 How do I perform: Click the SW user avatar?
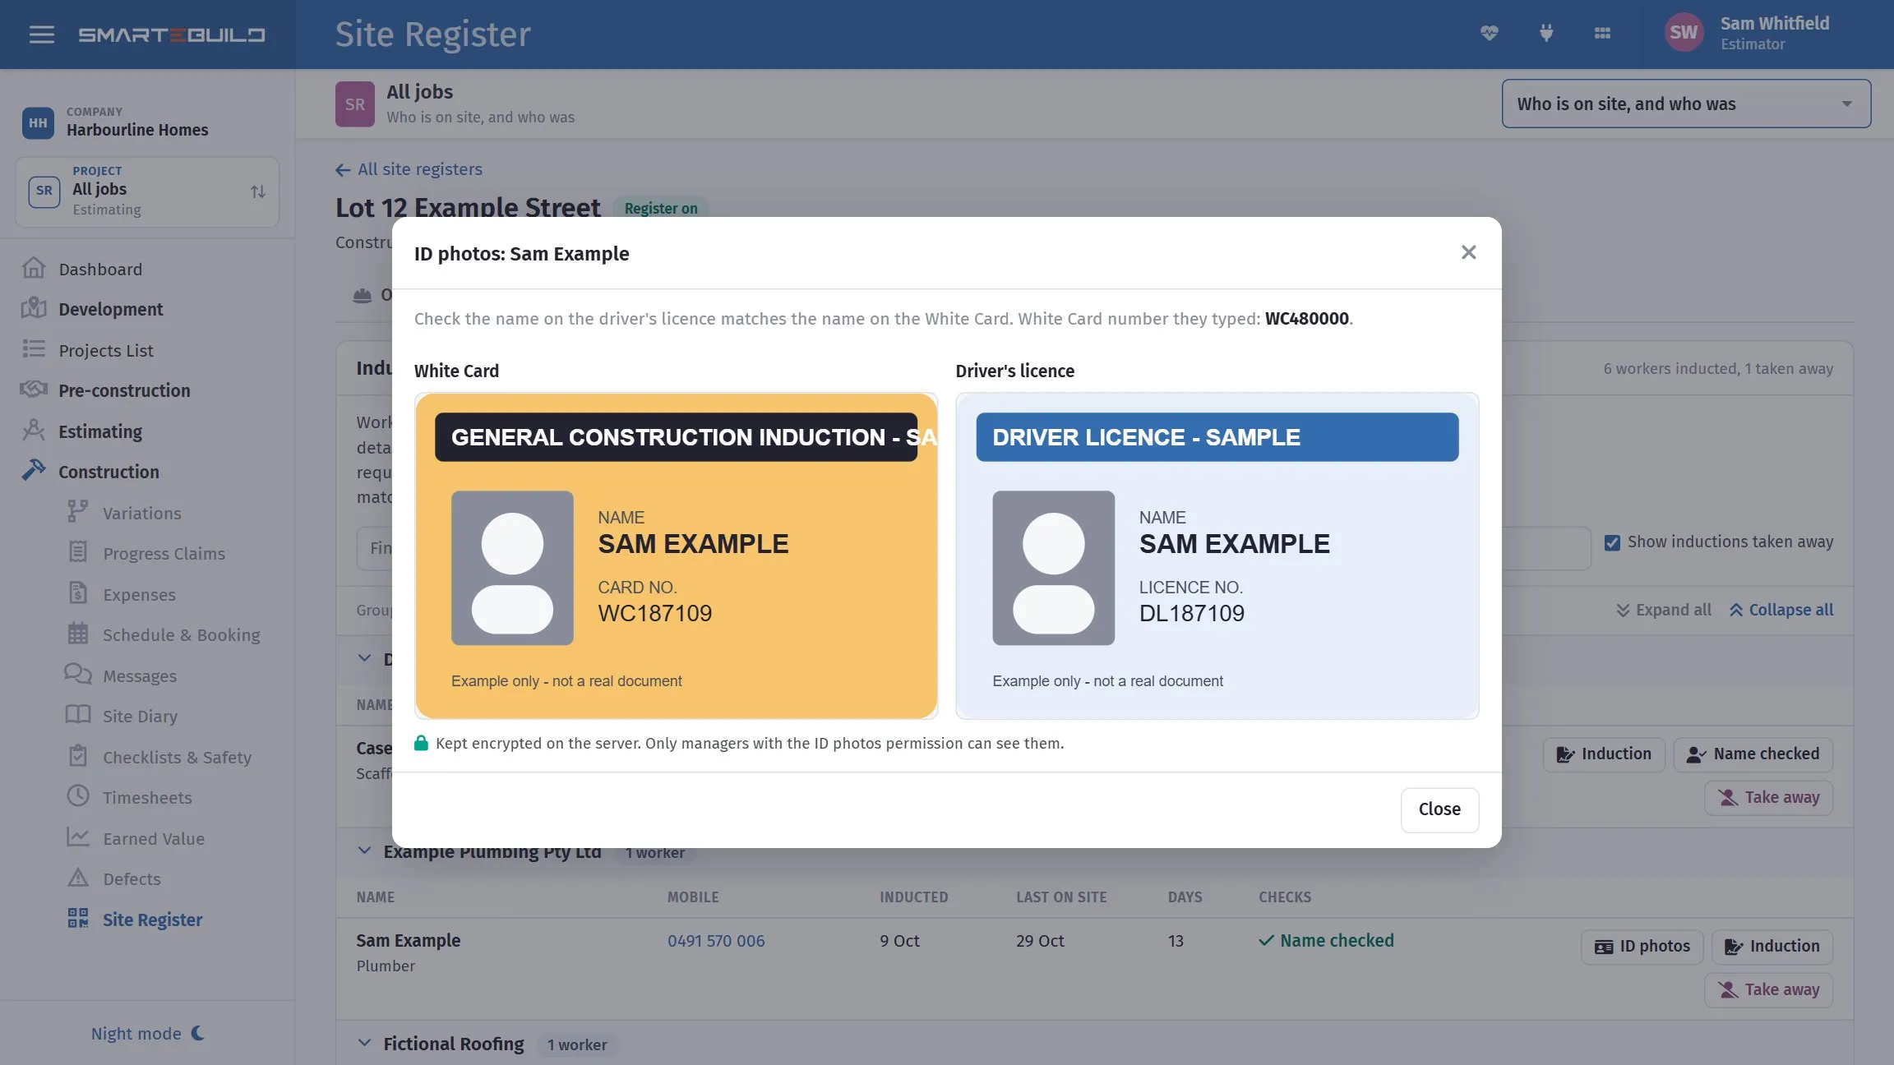click(x=1683, y=33)
